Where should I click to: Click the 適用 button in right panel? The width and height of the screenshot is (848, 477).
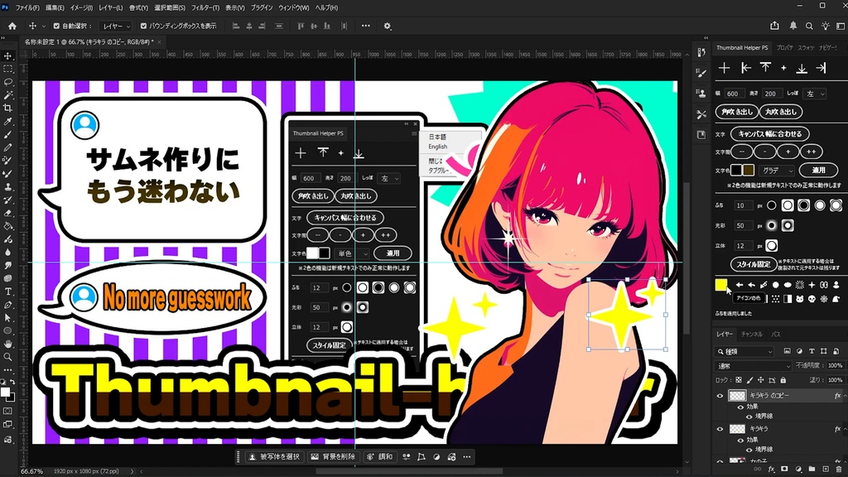point(818,171)
